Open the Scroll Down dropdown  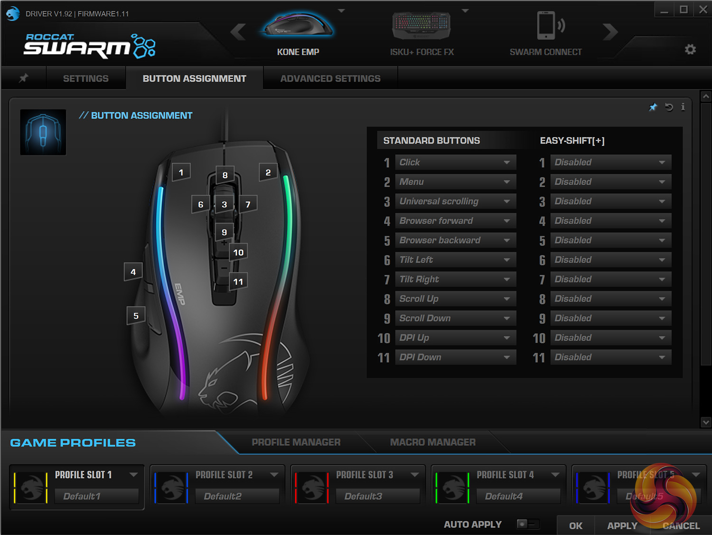coord(456,318)
